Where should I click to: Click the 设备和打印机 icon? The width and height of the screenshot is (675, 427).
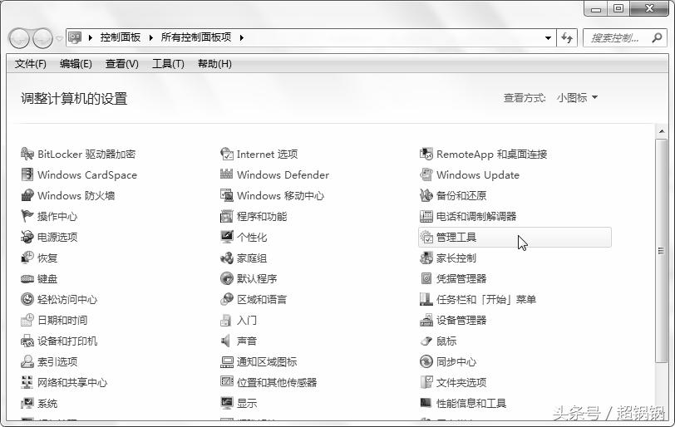point(27,341)
